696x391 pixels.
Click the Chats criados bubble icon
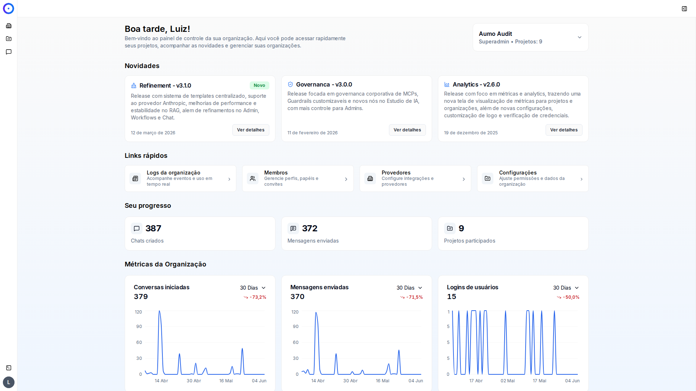[x=137, y=228]
